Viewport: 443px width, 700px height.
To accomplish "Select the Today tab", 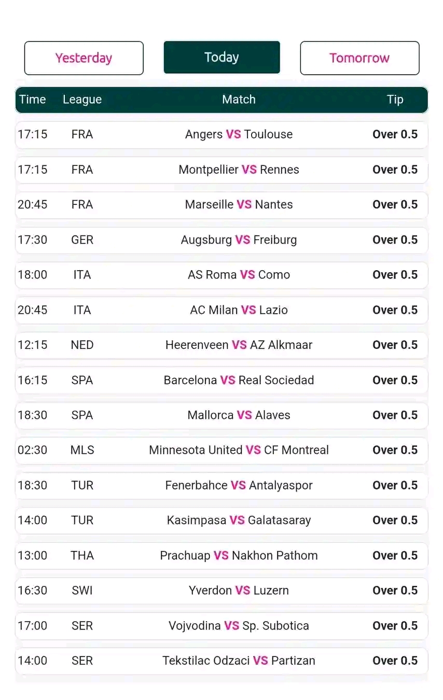I will (x=221, y=58).
